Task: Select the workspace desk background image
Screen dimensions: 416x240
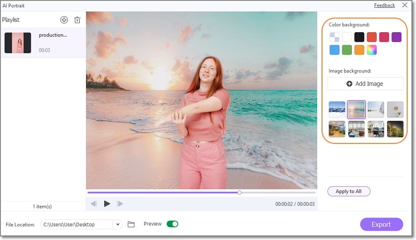Action: (376, 129)
